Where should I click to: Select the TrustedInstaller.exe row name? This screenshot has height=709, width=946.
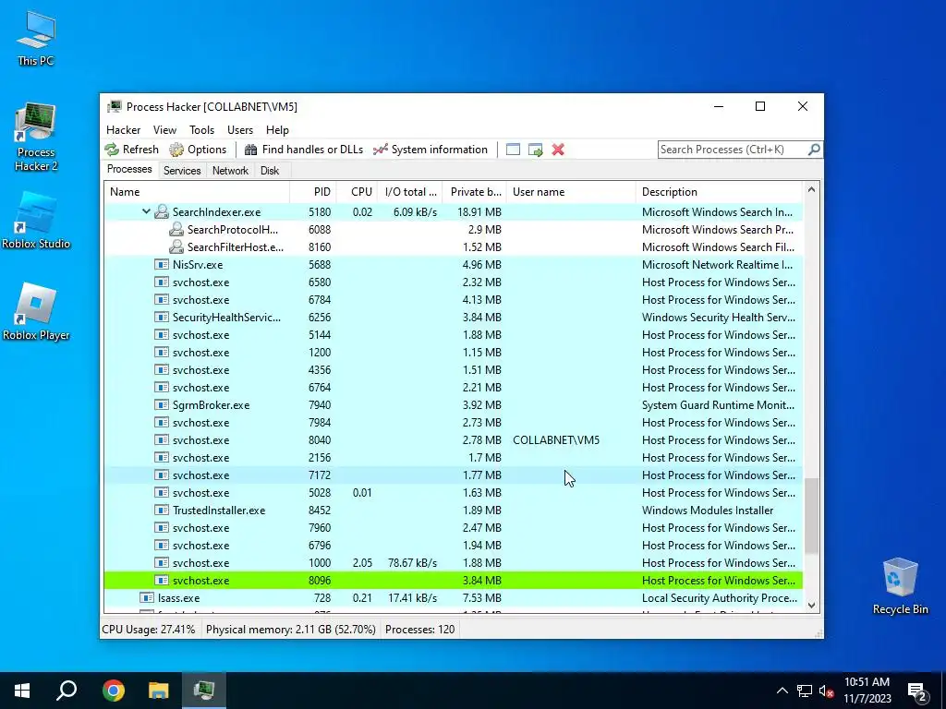pos(219,510)
